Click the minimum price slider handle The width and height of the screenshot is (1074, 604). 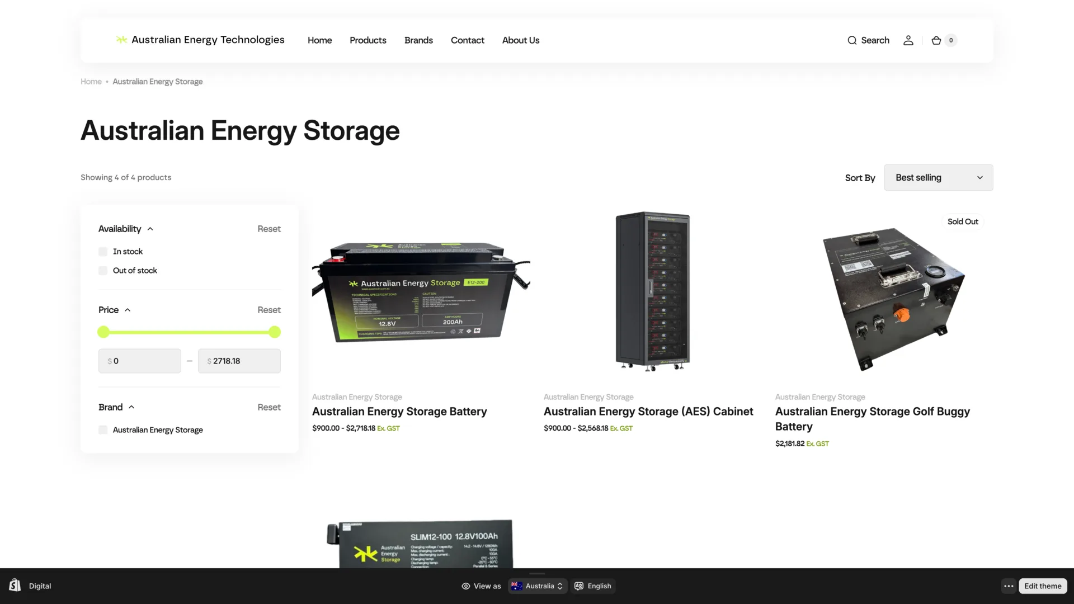(x=103, y=332)
